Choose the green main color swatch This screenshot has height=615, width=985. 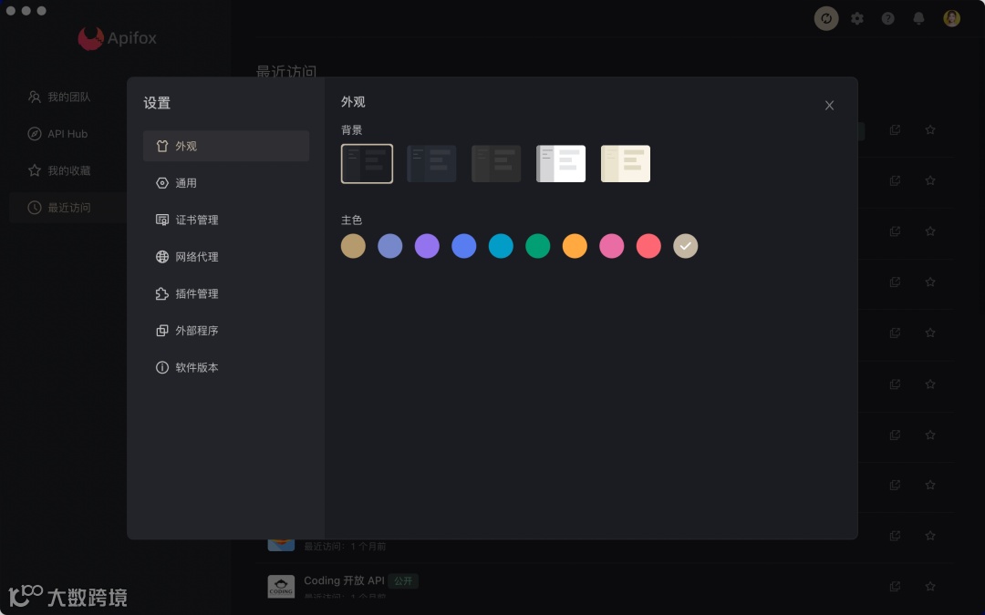538,246
